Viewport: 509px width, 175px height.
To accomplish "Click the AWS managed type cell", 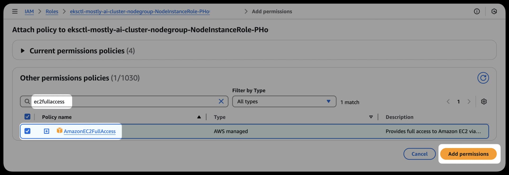I will (x=231, y=131).
